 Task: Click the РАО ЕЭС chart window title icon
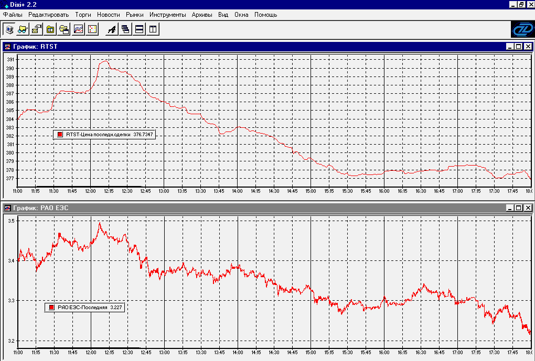tap(7, 208)
